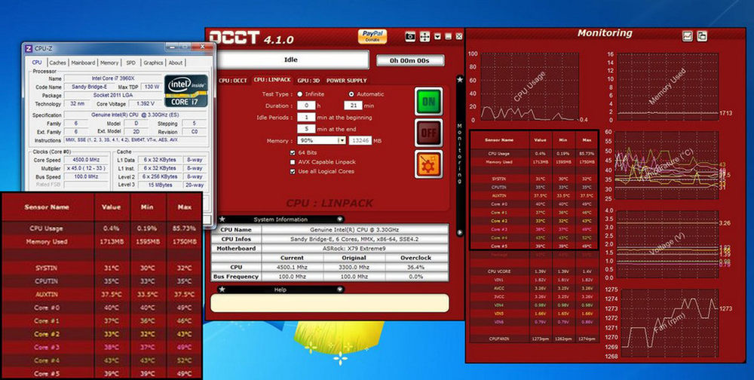Image resolution: width=754 pixels, height=380 pixels.
Task: Click the windows icon in Monitoring header
Action: point(702,35)
